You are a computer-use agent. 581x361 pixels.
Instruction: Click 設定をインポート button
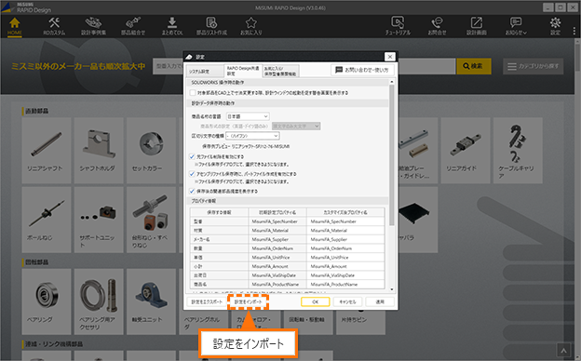pos(248,301)
